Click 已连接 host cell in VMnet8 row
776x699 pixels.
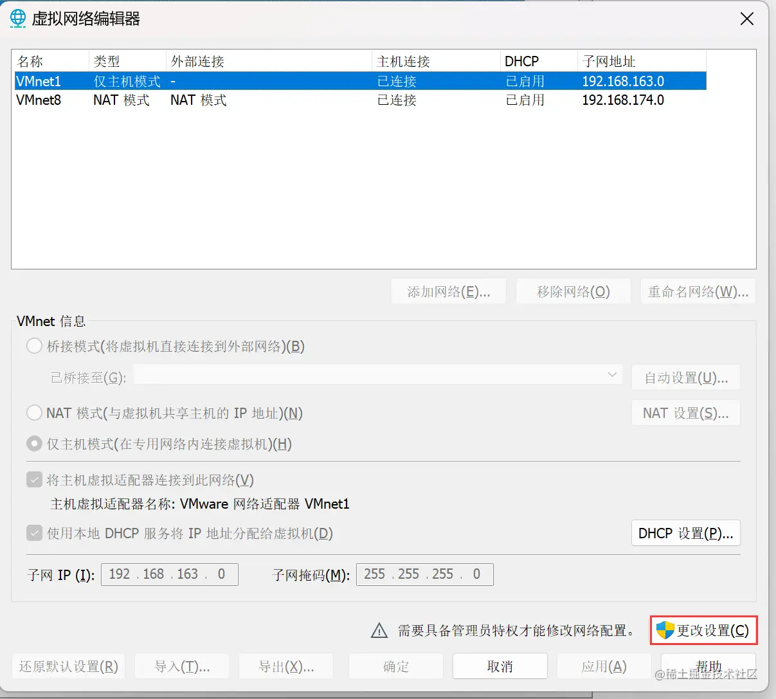point(397,100)
